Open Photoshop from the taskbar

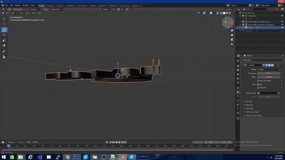[x=76, y=157]
